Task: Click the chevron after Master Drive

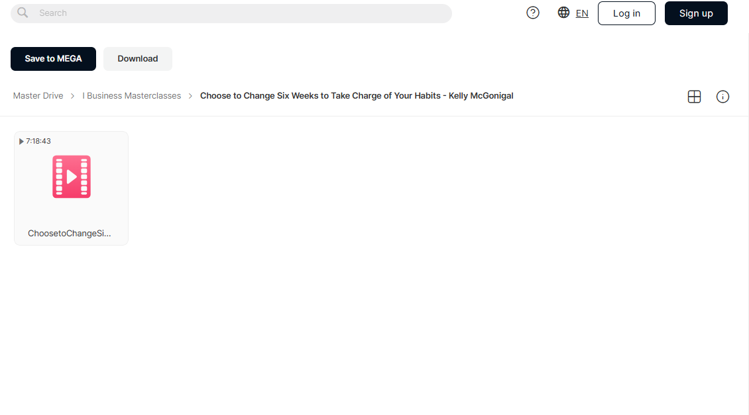Action: 73,96
